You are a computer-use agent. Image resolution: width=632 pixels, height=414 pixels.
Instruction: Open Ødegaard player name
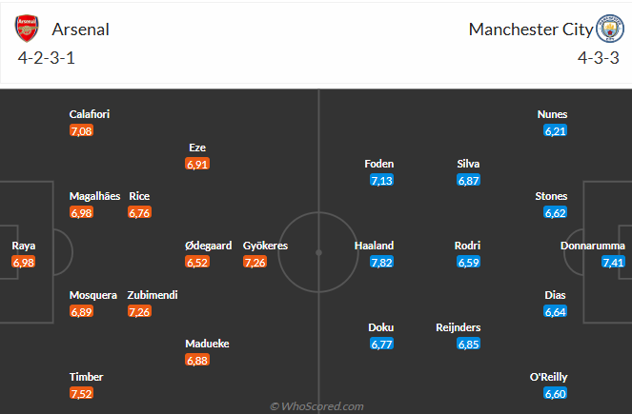(209, 246)
